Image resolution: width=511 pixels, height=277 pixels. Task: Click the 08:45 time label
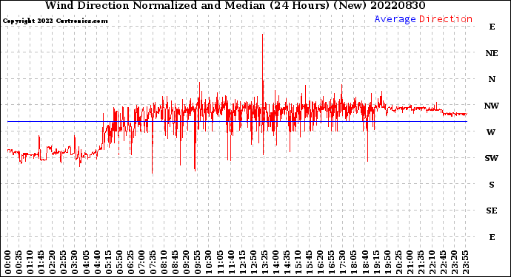click(x=176, y=263)
